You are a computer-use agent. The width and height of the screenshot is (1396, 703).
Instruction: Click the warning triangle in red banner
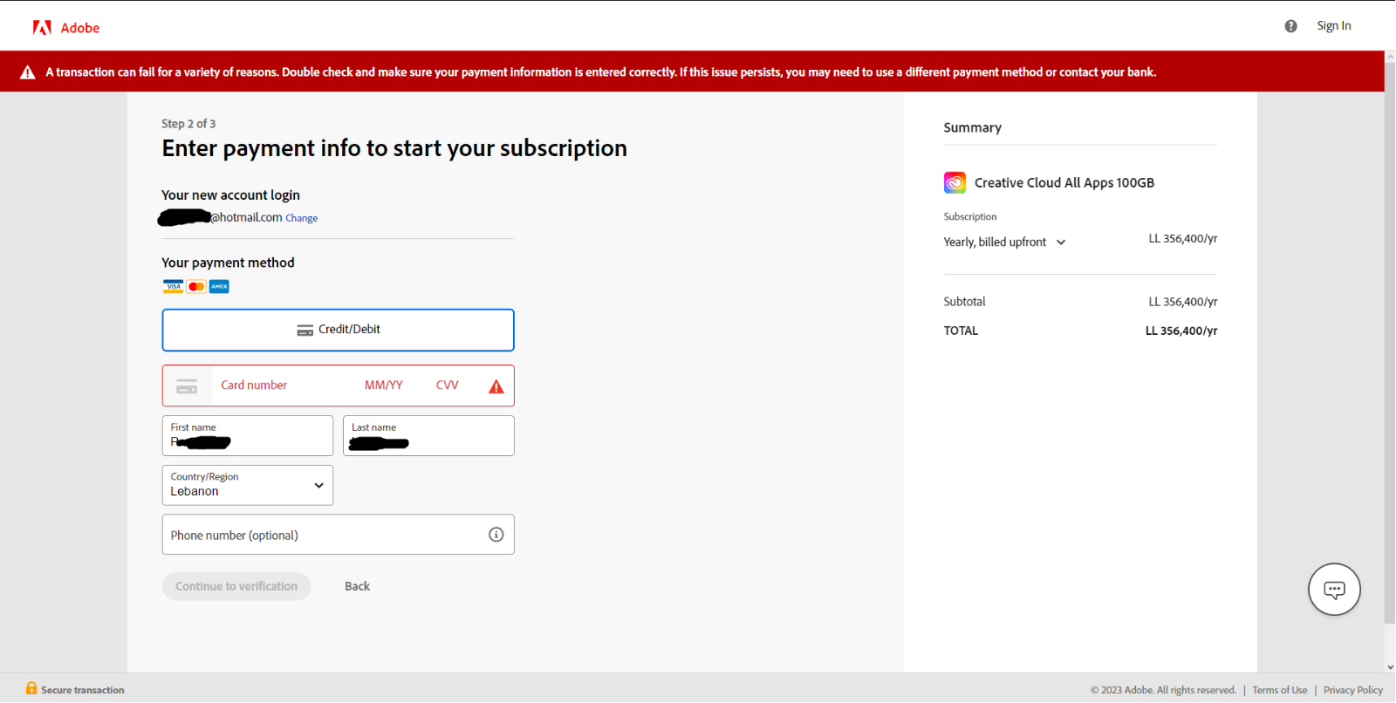[28, 72]
